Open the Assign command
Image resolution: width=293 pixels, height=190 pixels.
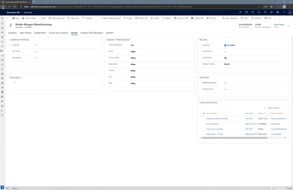[x=128, y=18]
